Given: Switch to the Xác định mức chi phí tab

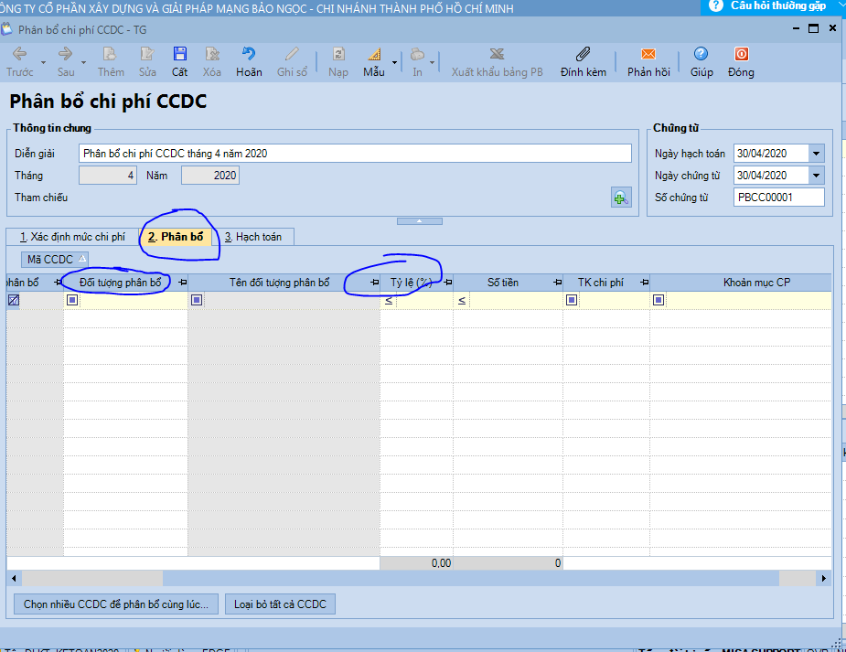Looking at the screenshot, I should 72,237.
